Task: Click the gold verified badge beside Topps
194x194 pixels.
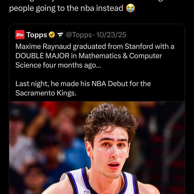Action: [52, 35]
